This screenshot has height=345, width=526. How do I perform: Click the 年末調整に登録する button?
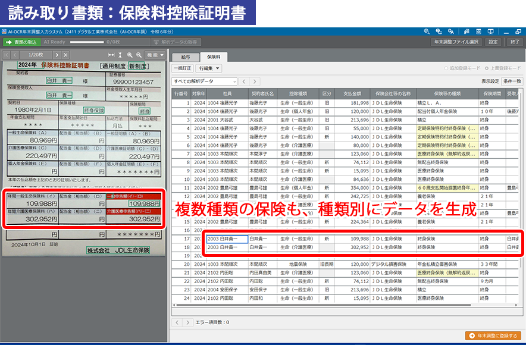[x=494, y=335]
